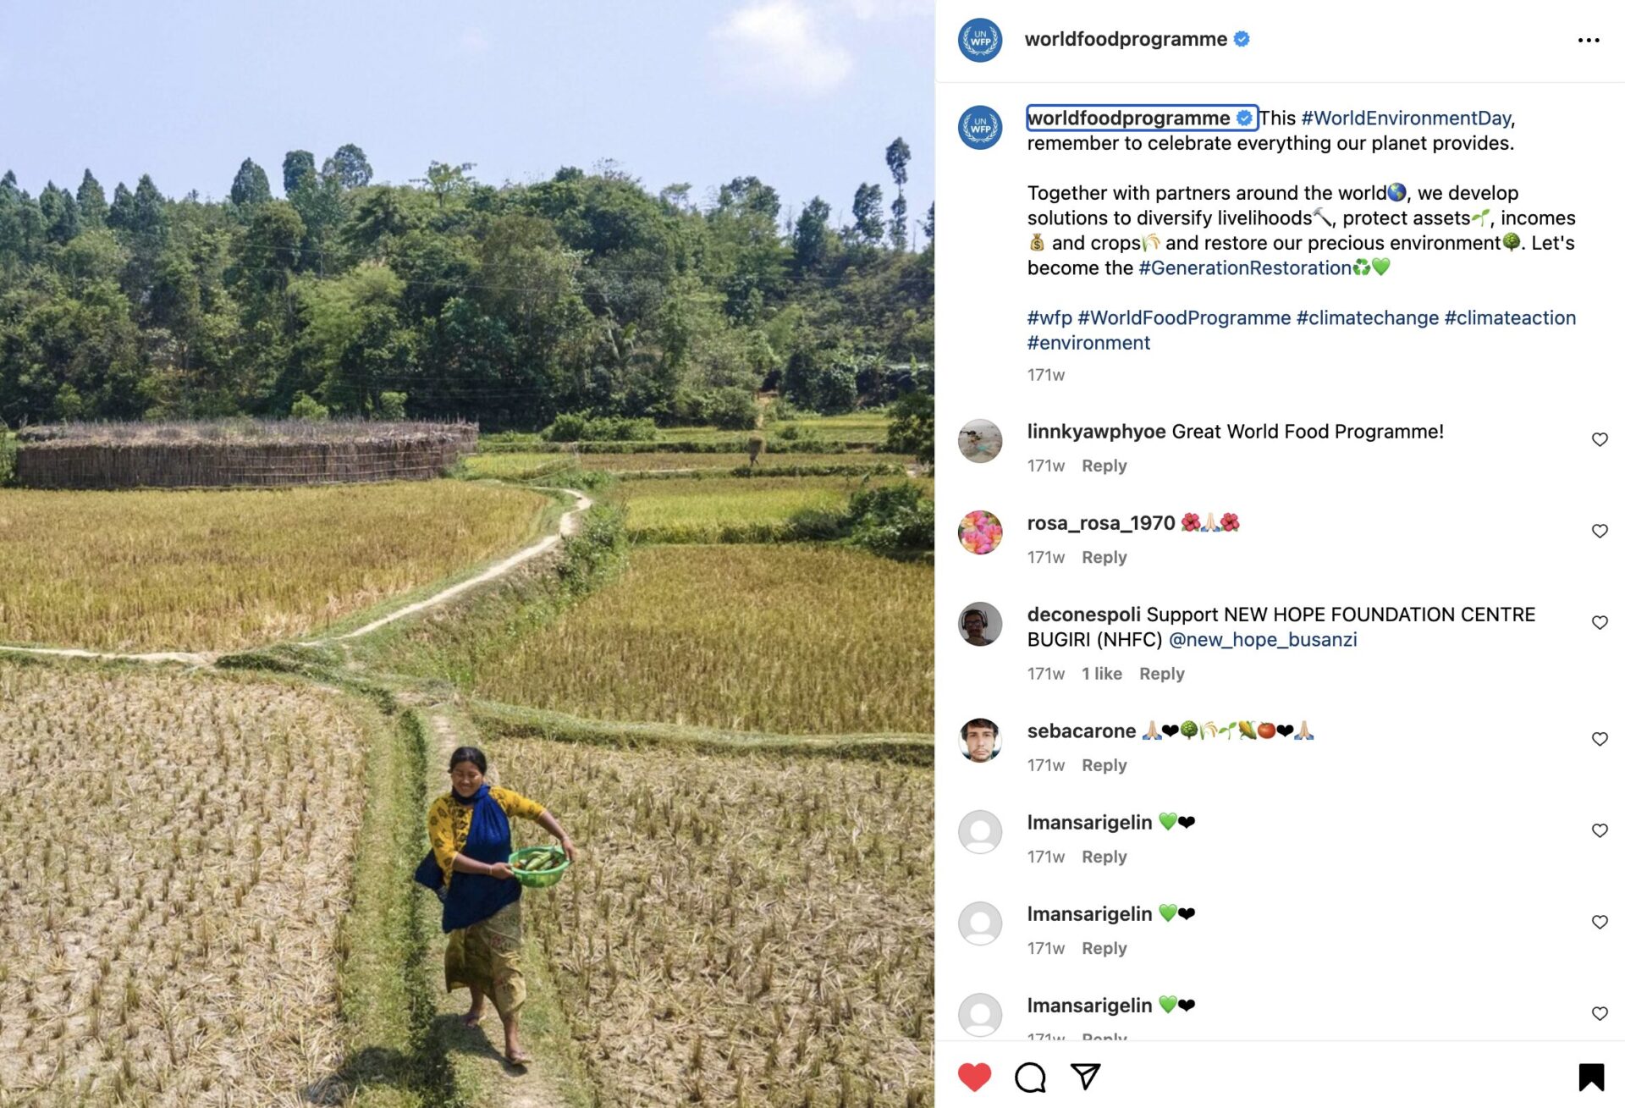Click the rice field post photo
This screenshot has height=1108, width=1625.
point(467,554)
